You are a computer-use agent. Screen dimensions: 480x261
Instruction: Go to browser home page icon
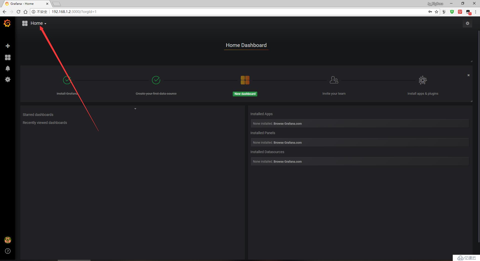pyautogui.click(x=25, y=12)
